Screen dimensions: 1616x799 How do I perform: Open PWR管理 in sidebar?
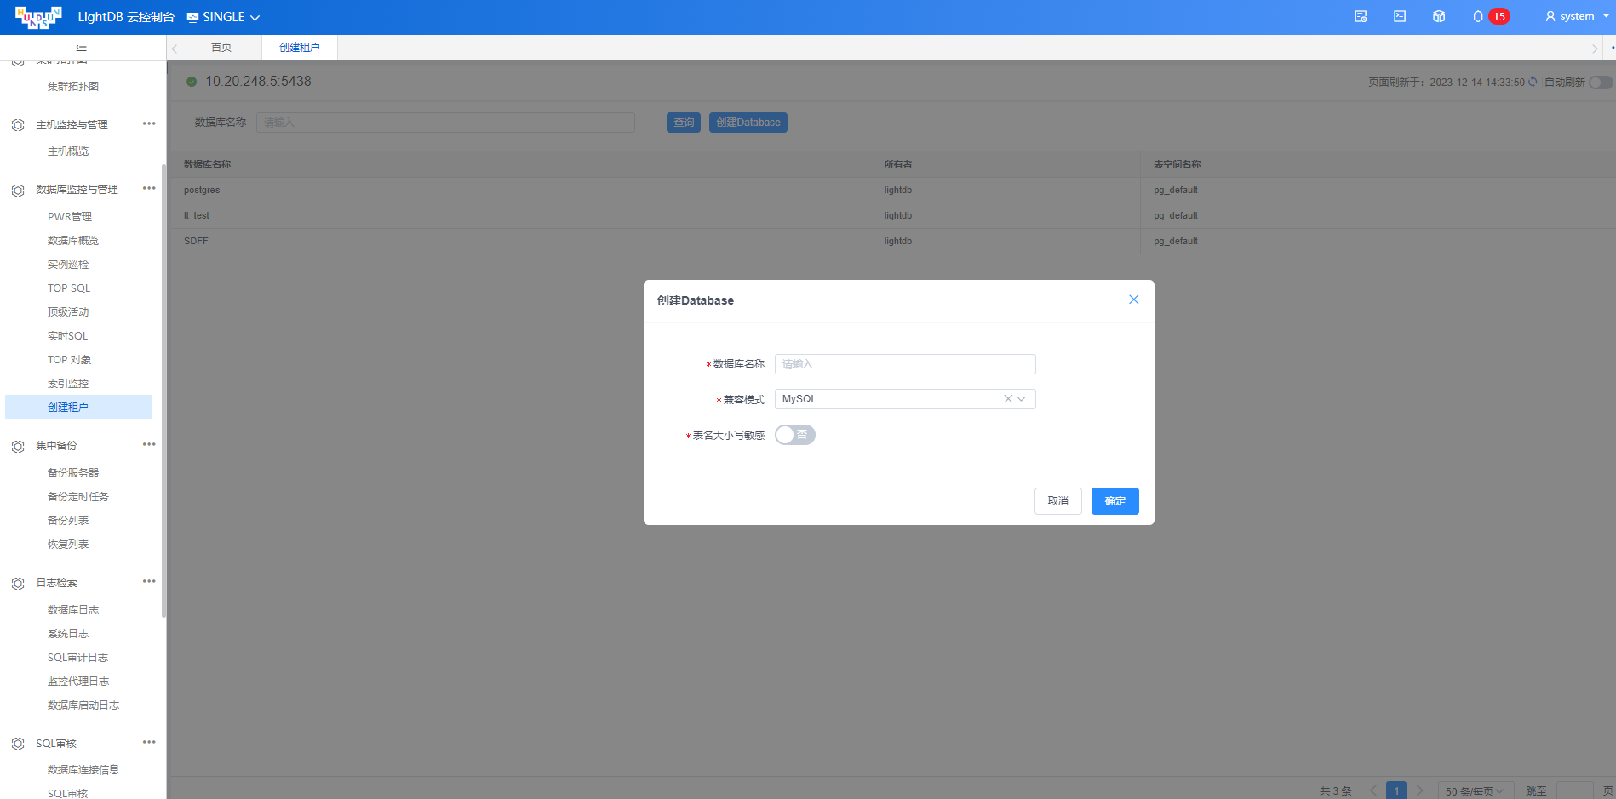click(70, 217)
